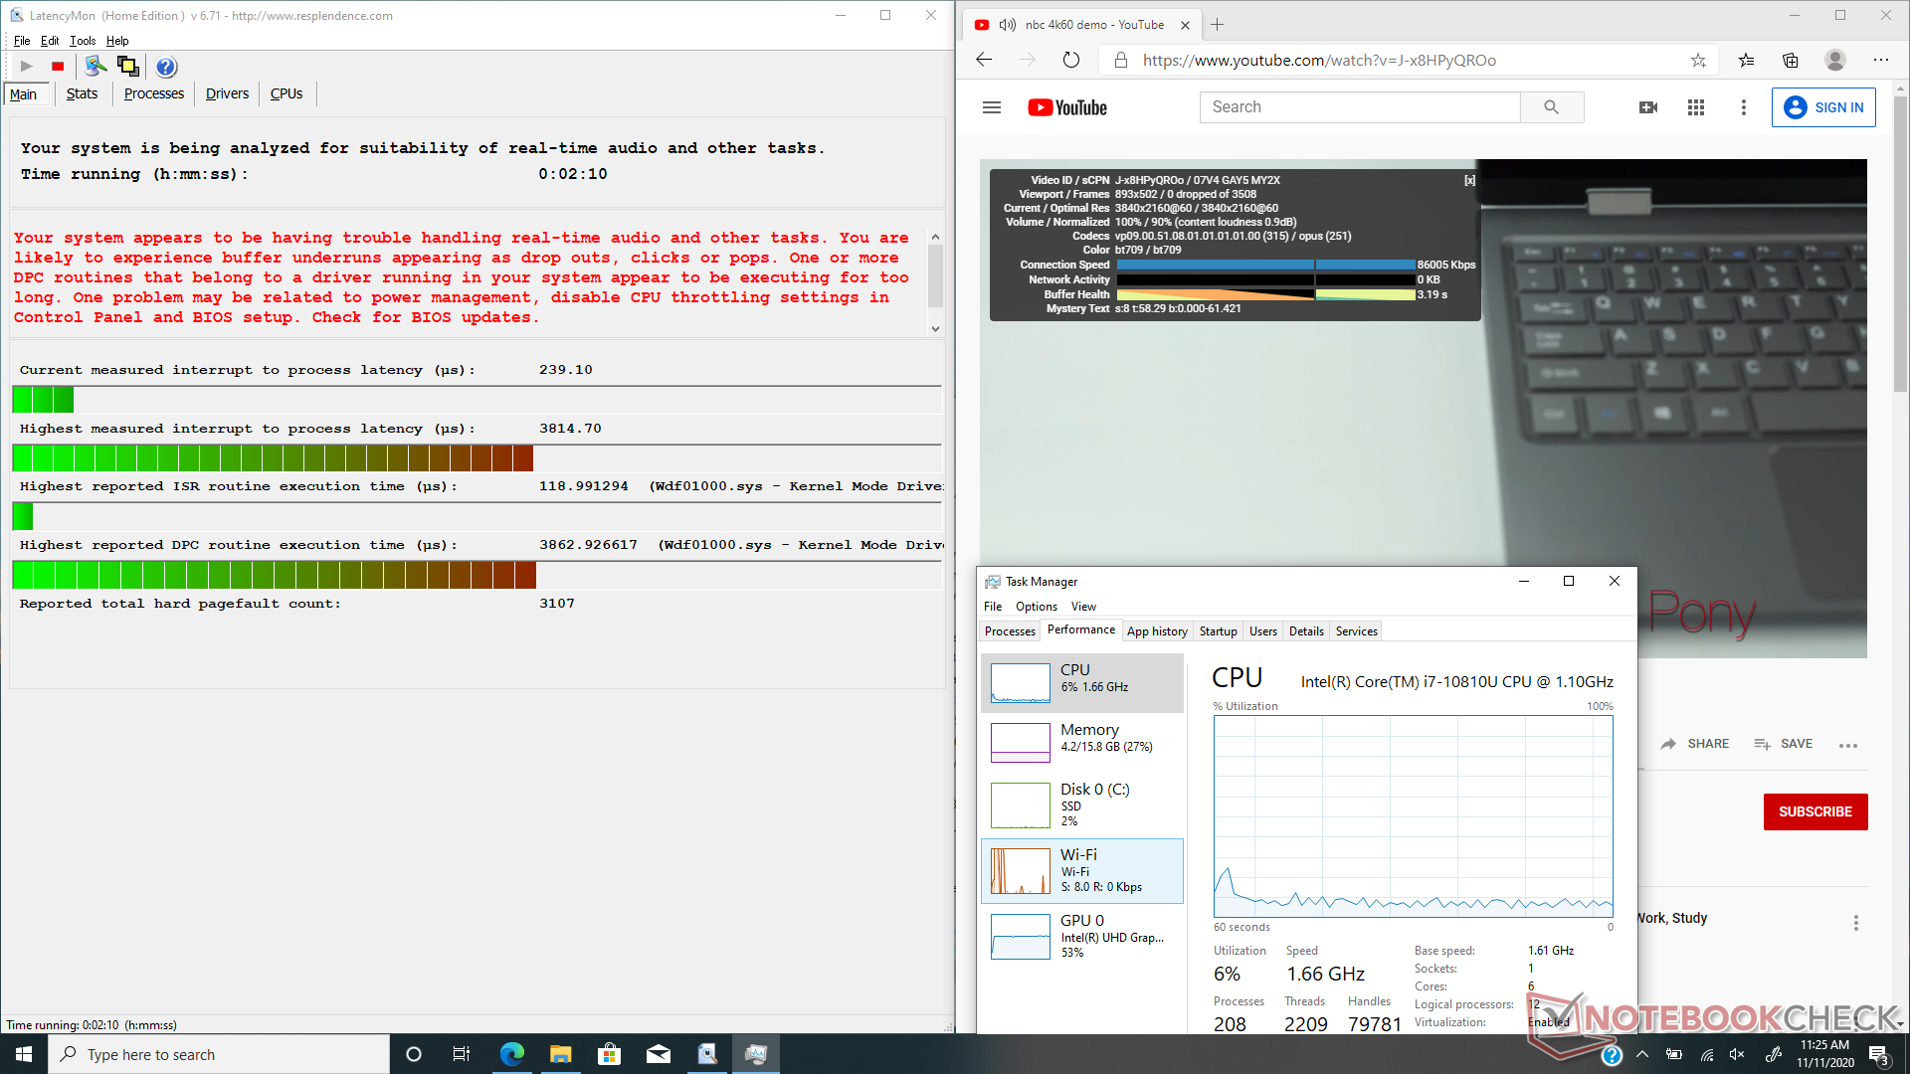The height and width of the screenshot is (1074, 1910).
Task: Select the Disk 0 (C:) performance entry
Action: pyautogui.click(x=1082, y=805)
